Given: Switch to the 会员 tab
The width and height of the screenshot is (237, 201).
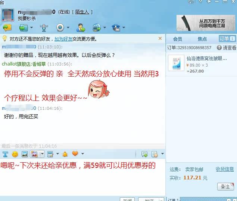Looking at the screenshot, I should click(177, 39).
